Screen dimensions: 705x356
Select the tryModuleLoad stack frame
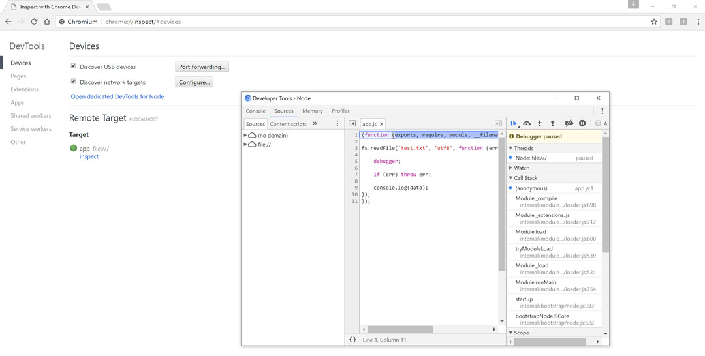coord(554,252)
